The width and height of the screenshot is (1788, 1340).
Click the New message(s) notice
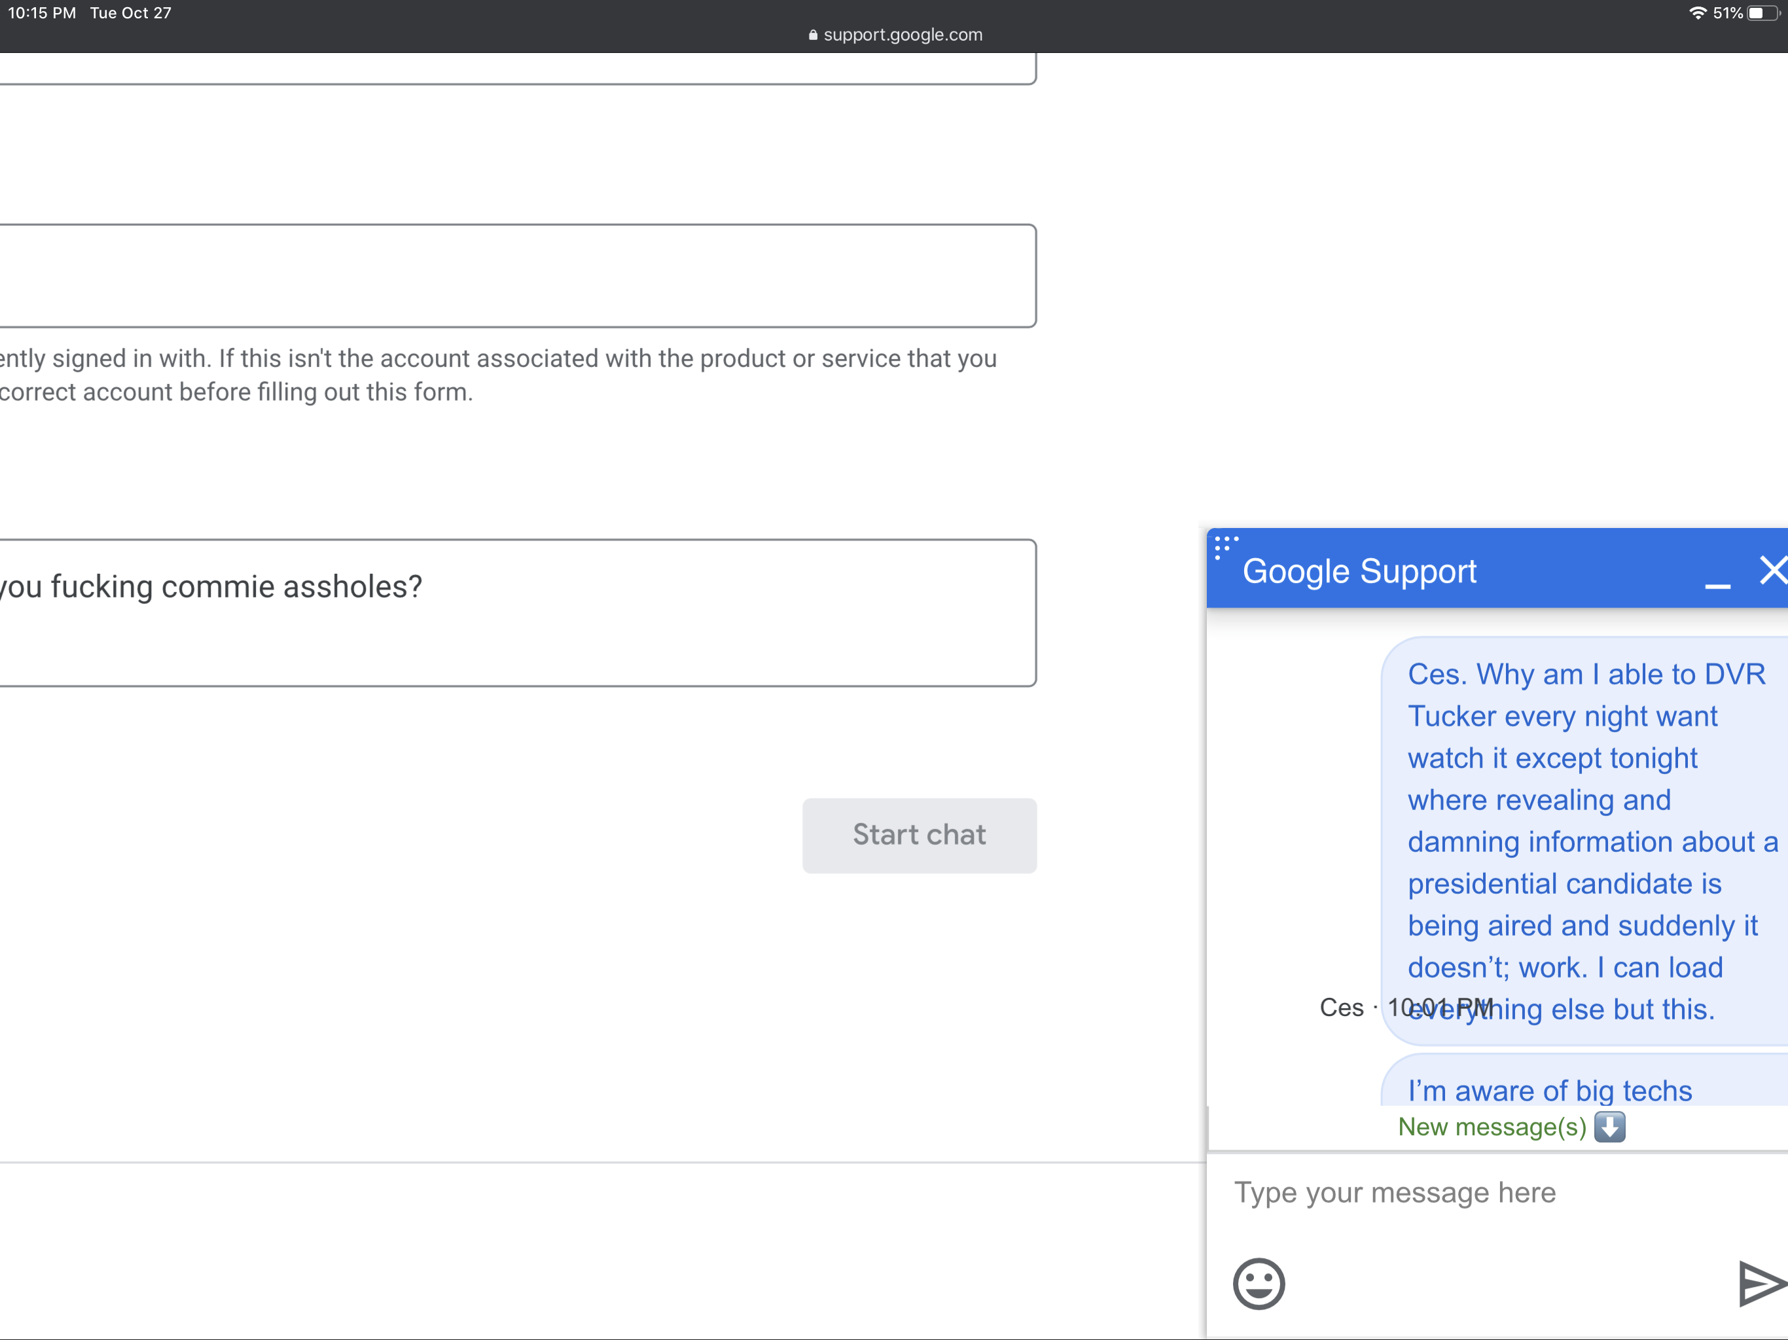[x=1512, y=1127]
